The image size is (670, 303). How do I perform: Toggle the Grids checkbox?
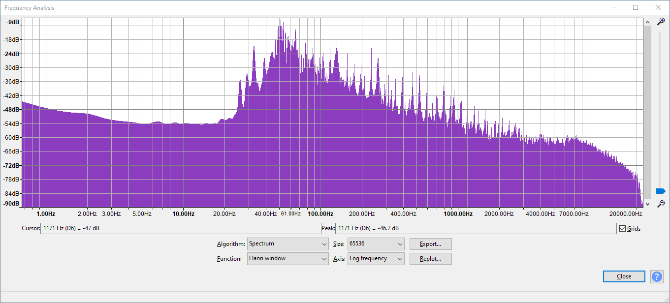(623, 229)
